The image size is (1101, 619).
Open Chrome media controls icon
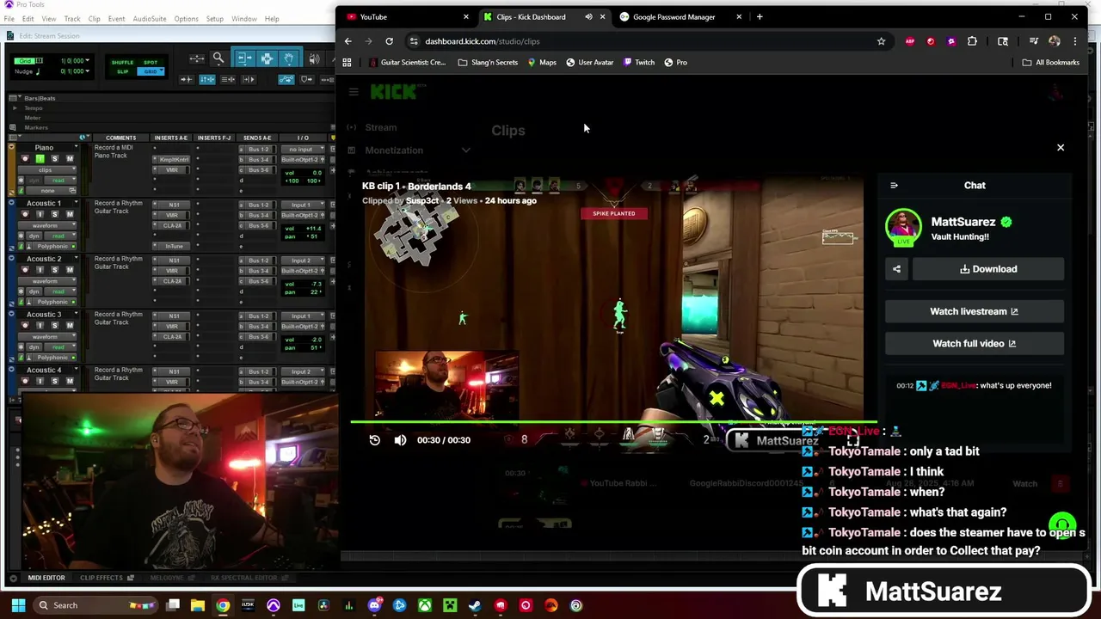click(1034, 41)
